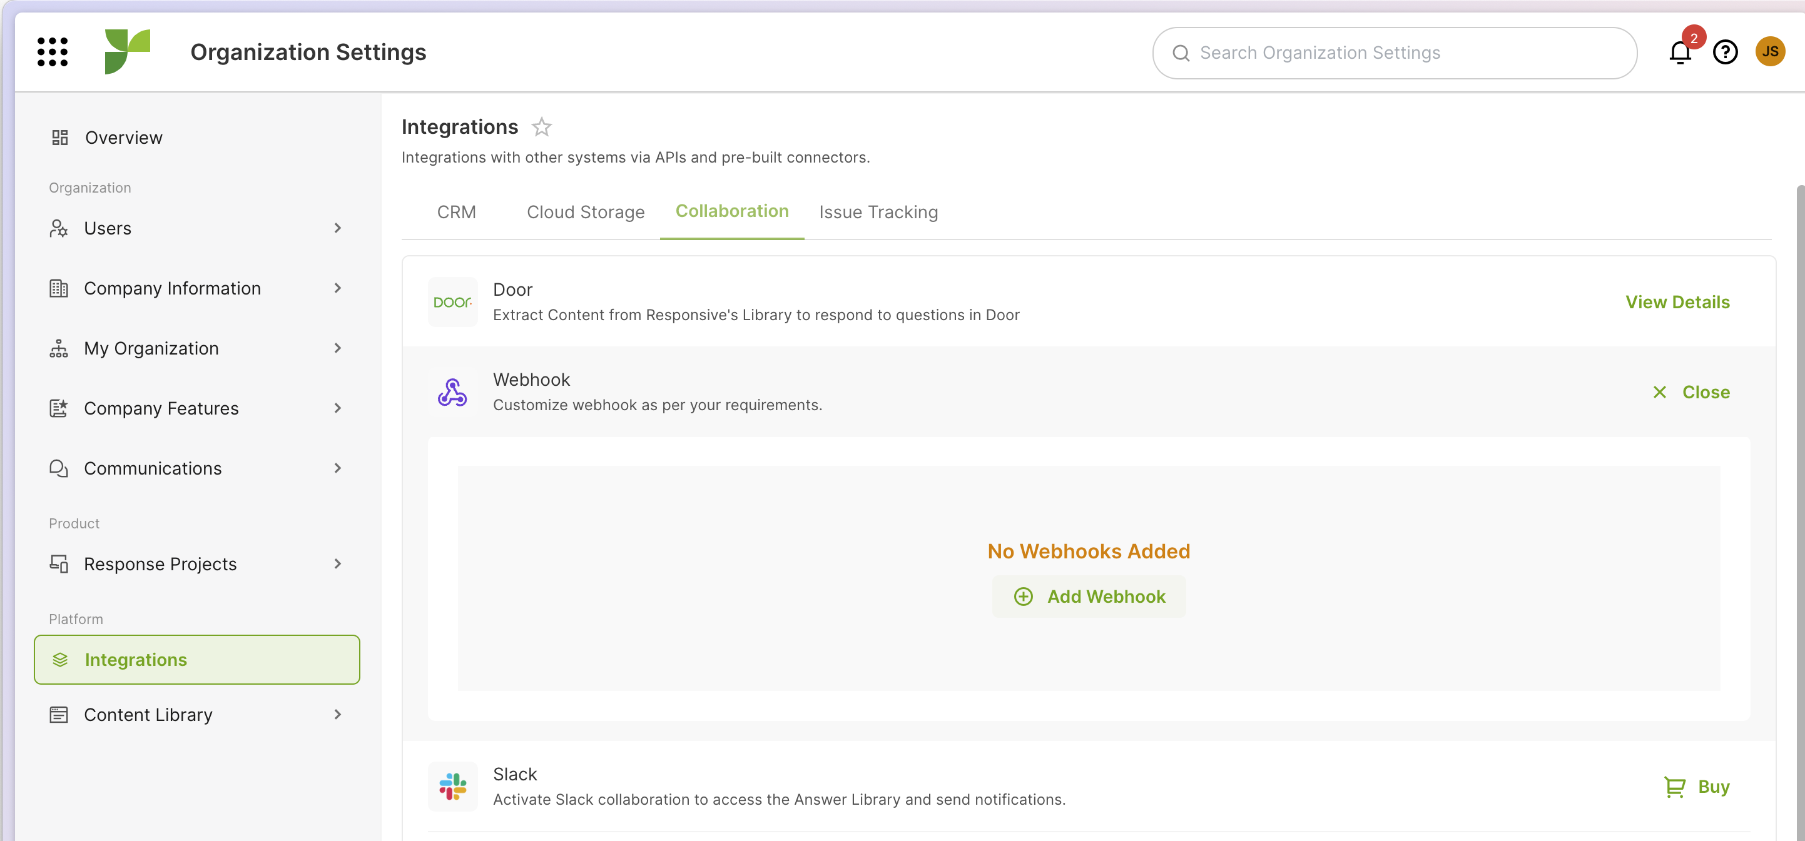Expand the Response Projects chevron
Screen dimensions: 1805x841
pyautogui.click(x=338, y=564)
